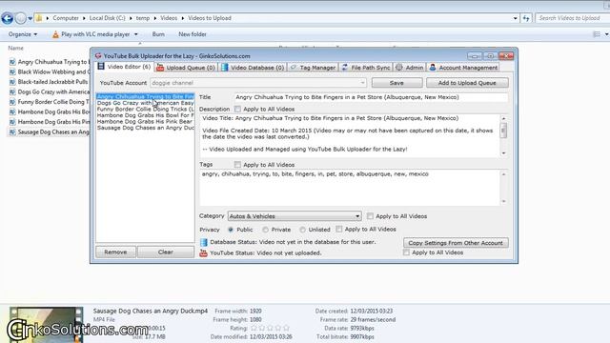Image resolution: width=610 pixels, height=343 pixels.
Task: Click description scrollbar down arrow
Action: point(503,153)
